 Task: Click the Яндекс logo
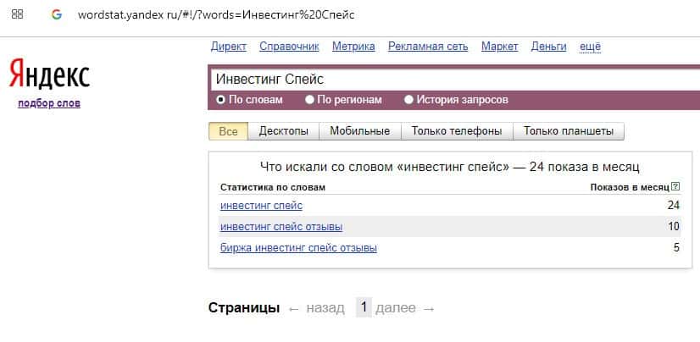click(49, 73)
